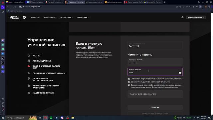
Task: Click the Opera home sidebar icon
Action: pyautogui.click(x=3, y=7)
